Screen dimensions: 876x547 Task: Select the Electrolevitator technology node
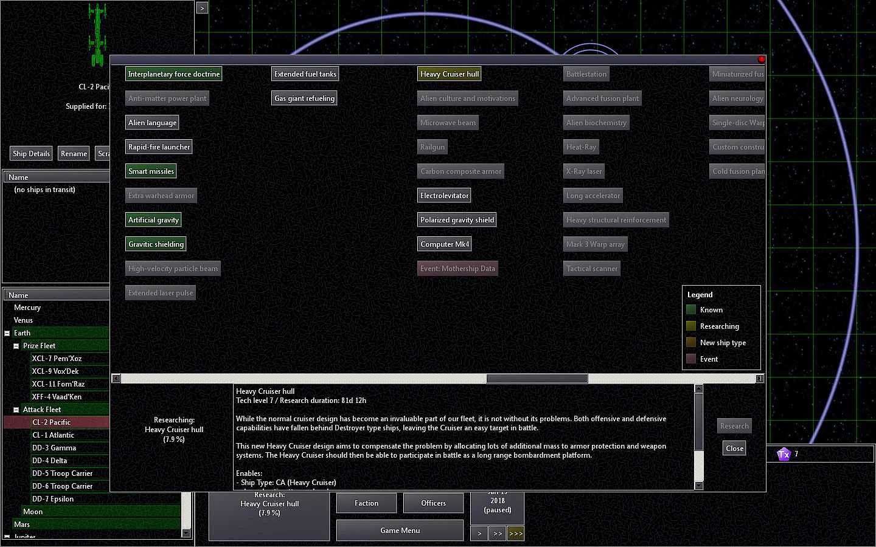click(x=444, y=196)
